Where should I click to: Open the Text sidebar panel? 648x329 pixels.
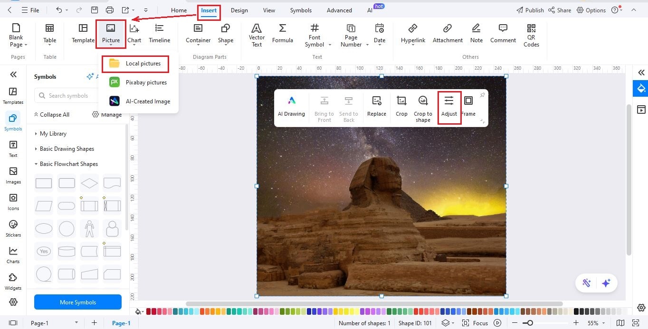click(x=13, y=148)
